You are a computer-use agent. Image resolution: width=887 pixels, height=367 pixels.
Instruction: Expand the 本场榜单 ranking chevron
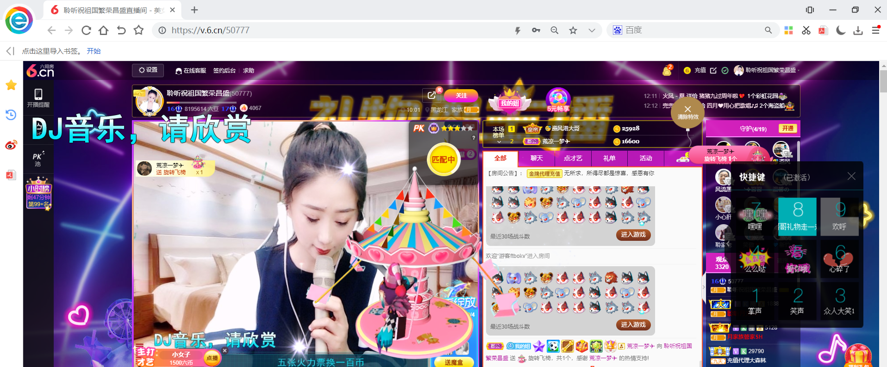[499, 141]
